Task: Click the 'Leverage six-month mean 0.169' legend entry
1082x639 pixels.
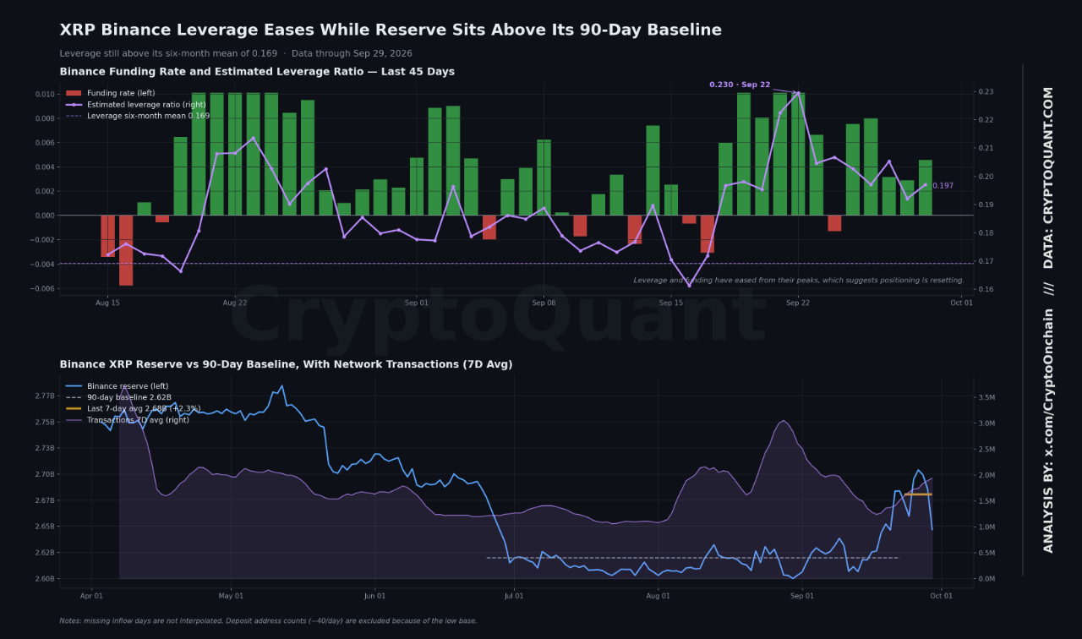Action: pyautogui.click(x=148, y=116)
